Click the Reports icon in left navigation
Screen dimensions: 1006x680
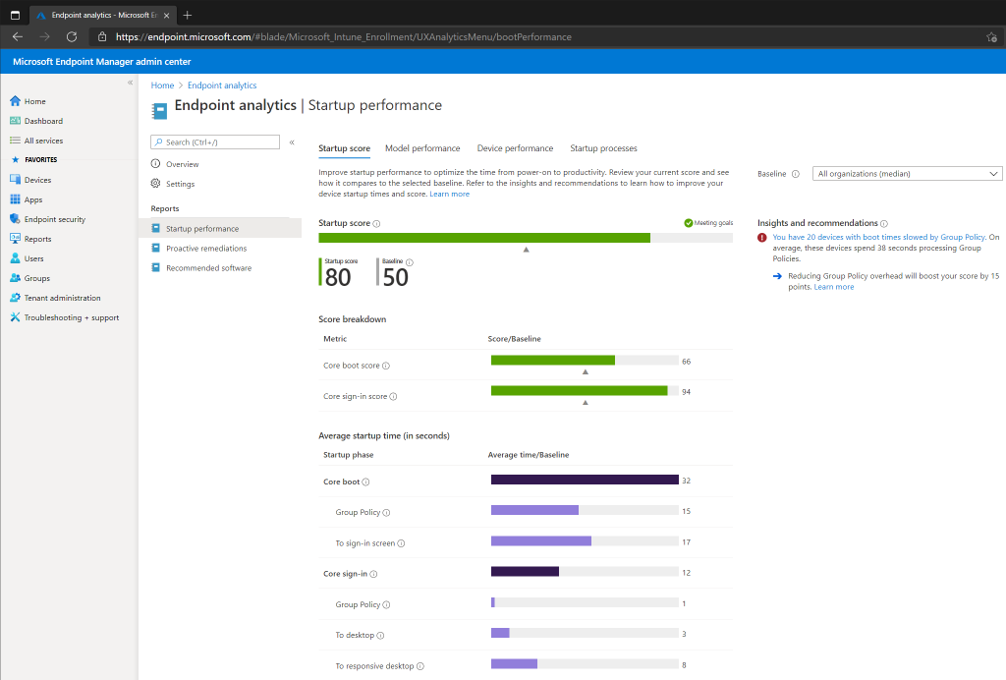click(16, 239)
